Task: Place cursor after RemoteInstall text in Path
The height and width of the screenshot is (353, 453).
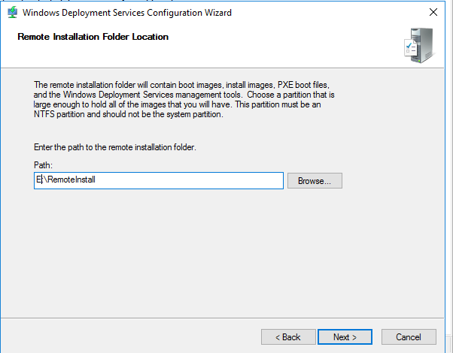Action: coord(96,180)
